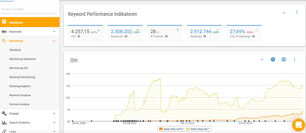This screenshot has width=306, height=133.
Task: Expand the Onpage sidebar section
Action: pos(54,113)
